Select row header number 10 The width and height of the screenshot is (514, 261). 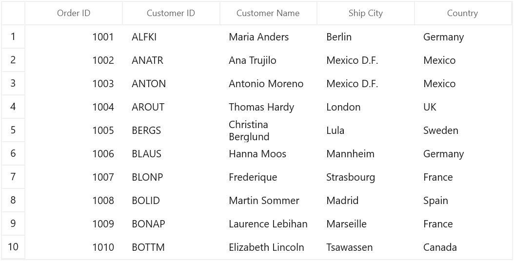click(13, 247)
